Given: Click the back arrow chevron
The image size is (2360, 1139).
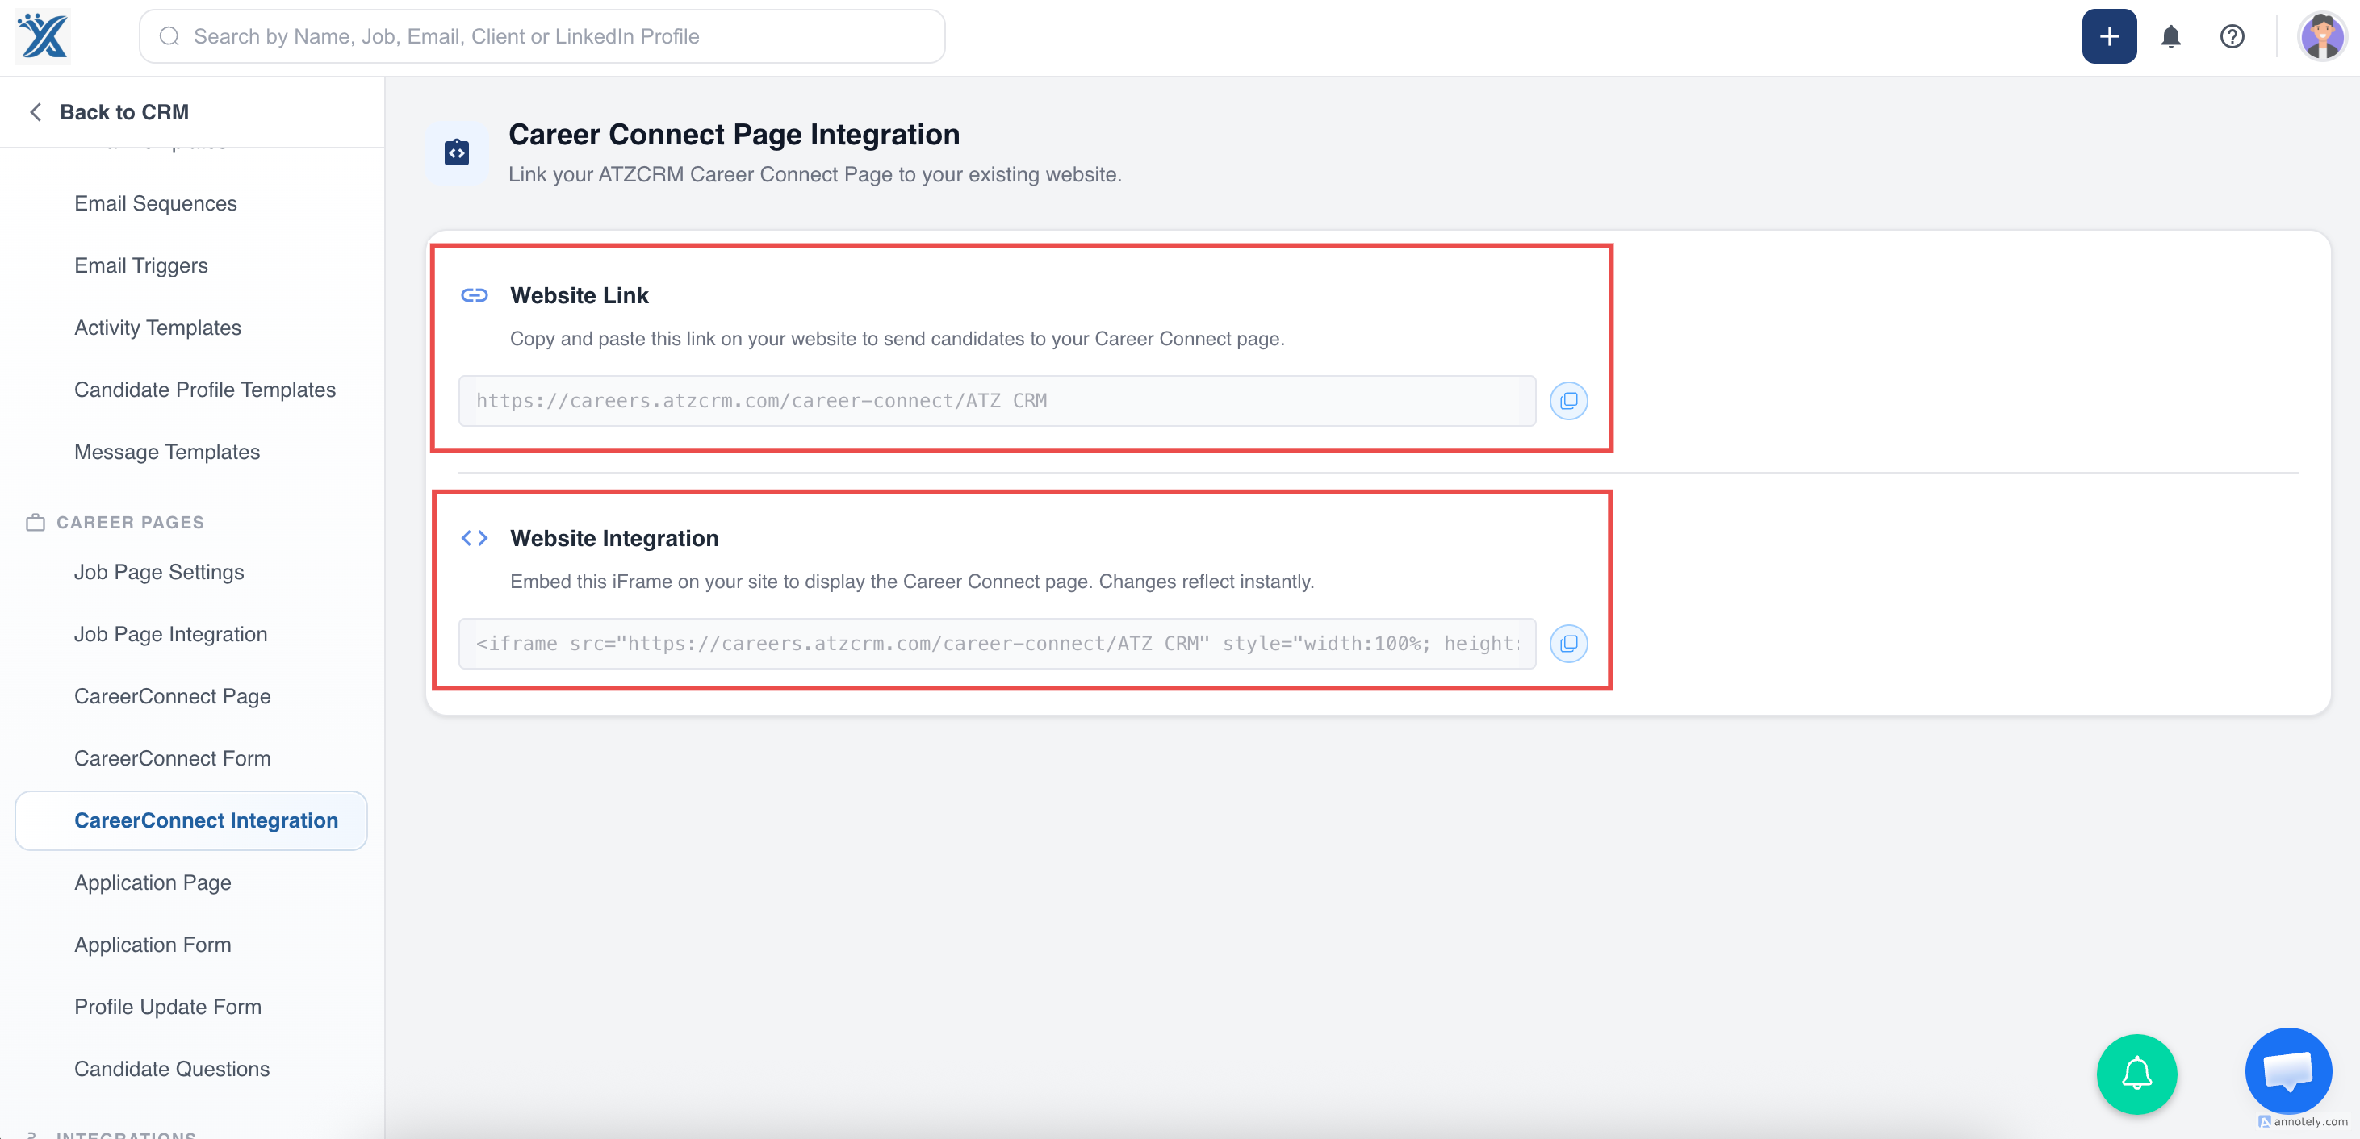Looking at the screenshot, I should [36, 111].
